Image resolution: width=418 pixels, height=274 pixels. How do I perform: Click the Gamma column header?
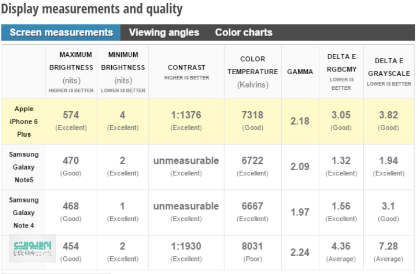(x=300, y=72)
